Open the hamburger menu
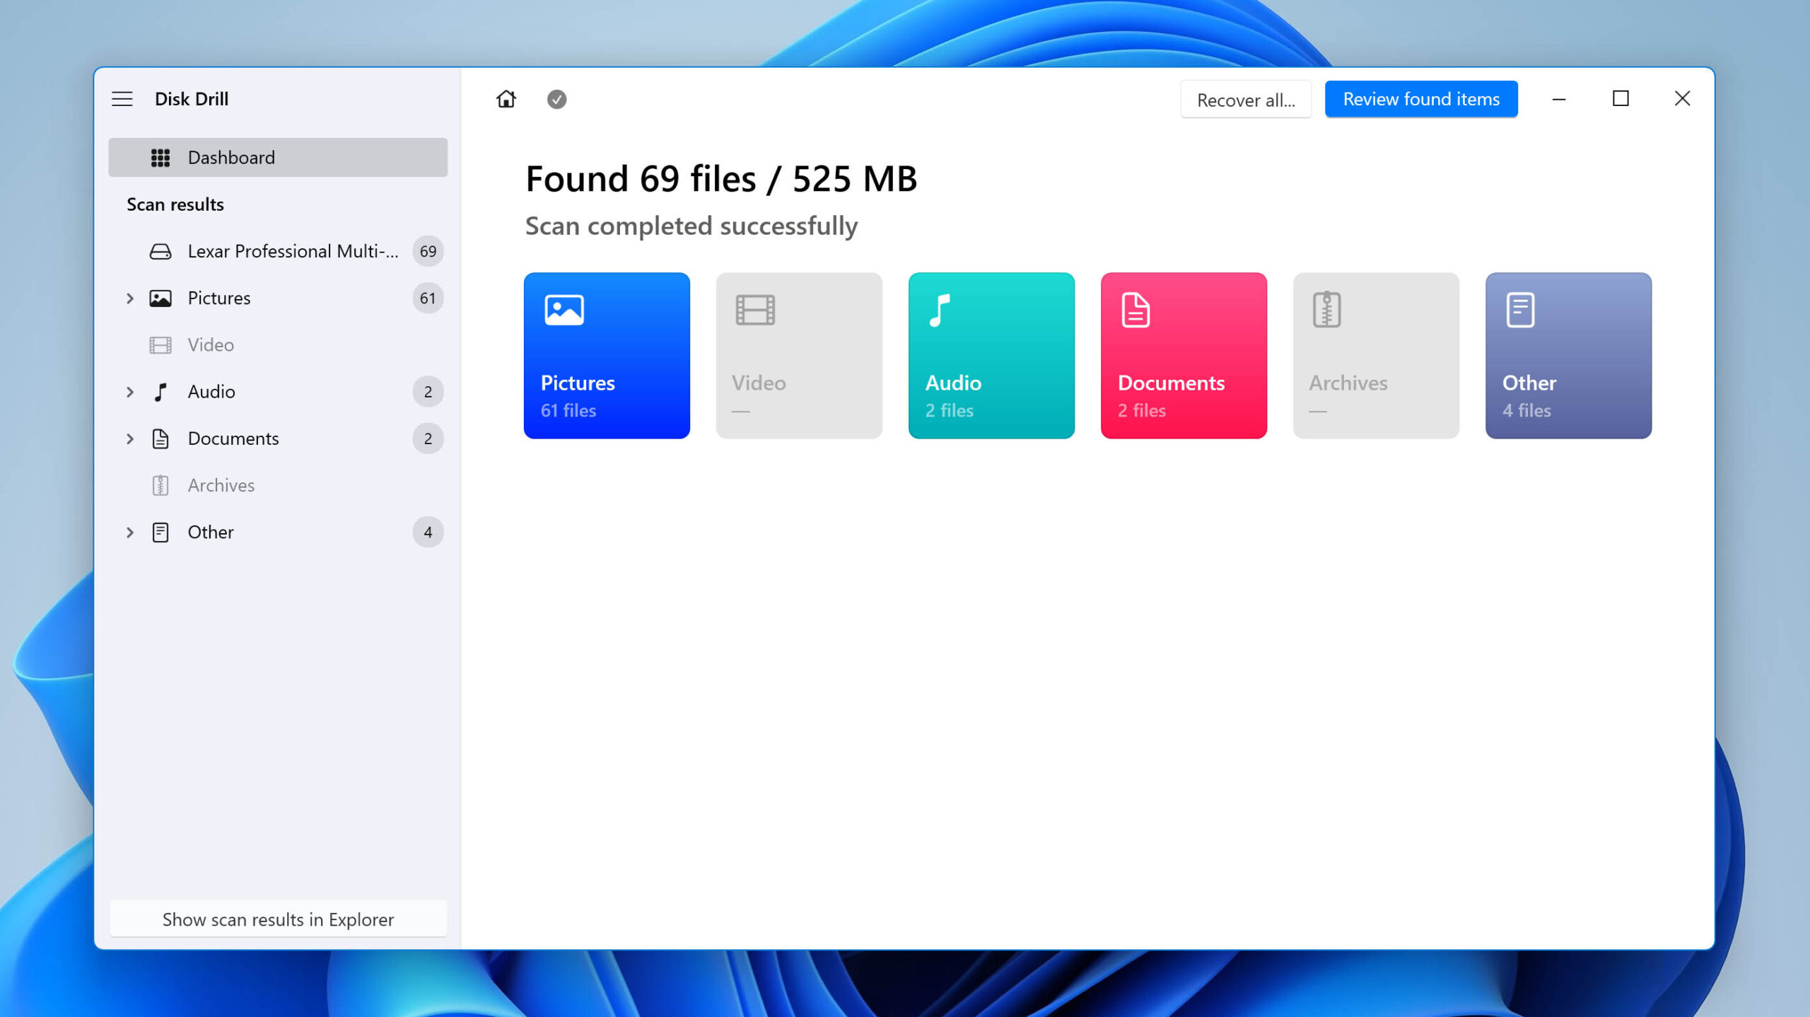 pos(122,98)
